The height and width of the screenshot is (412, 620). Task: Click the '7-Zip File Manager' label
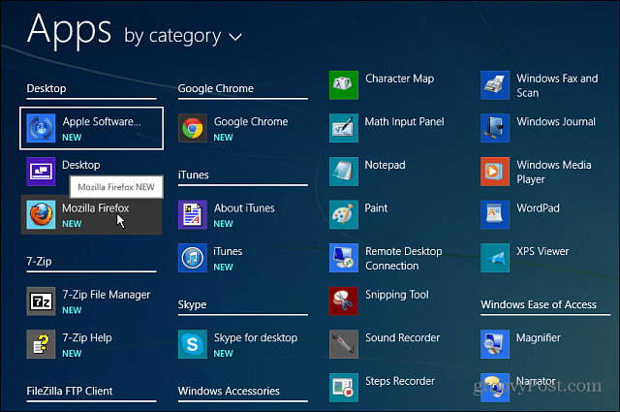point(107,295)
